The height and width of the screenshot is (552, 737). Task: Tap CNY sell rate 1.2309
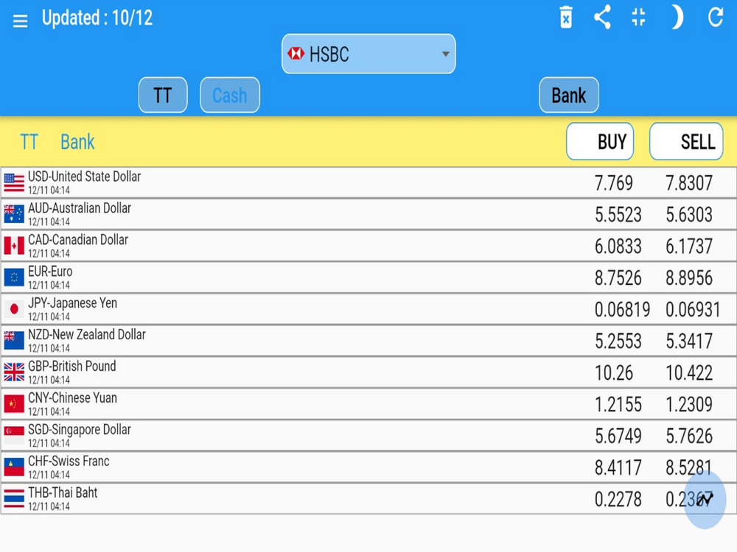click(690, 404)
